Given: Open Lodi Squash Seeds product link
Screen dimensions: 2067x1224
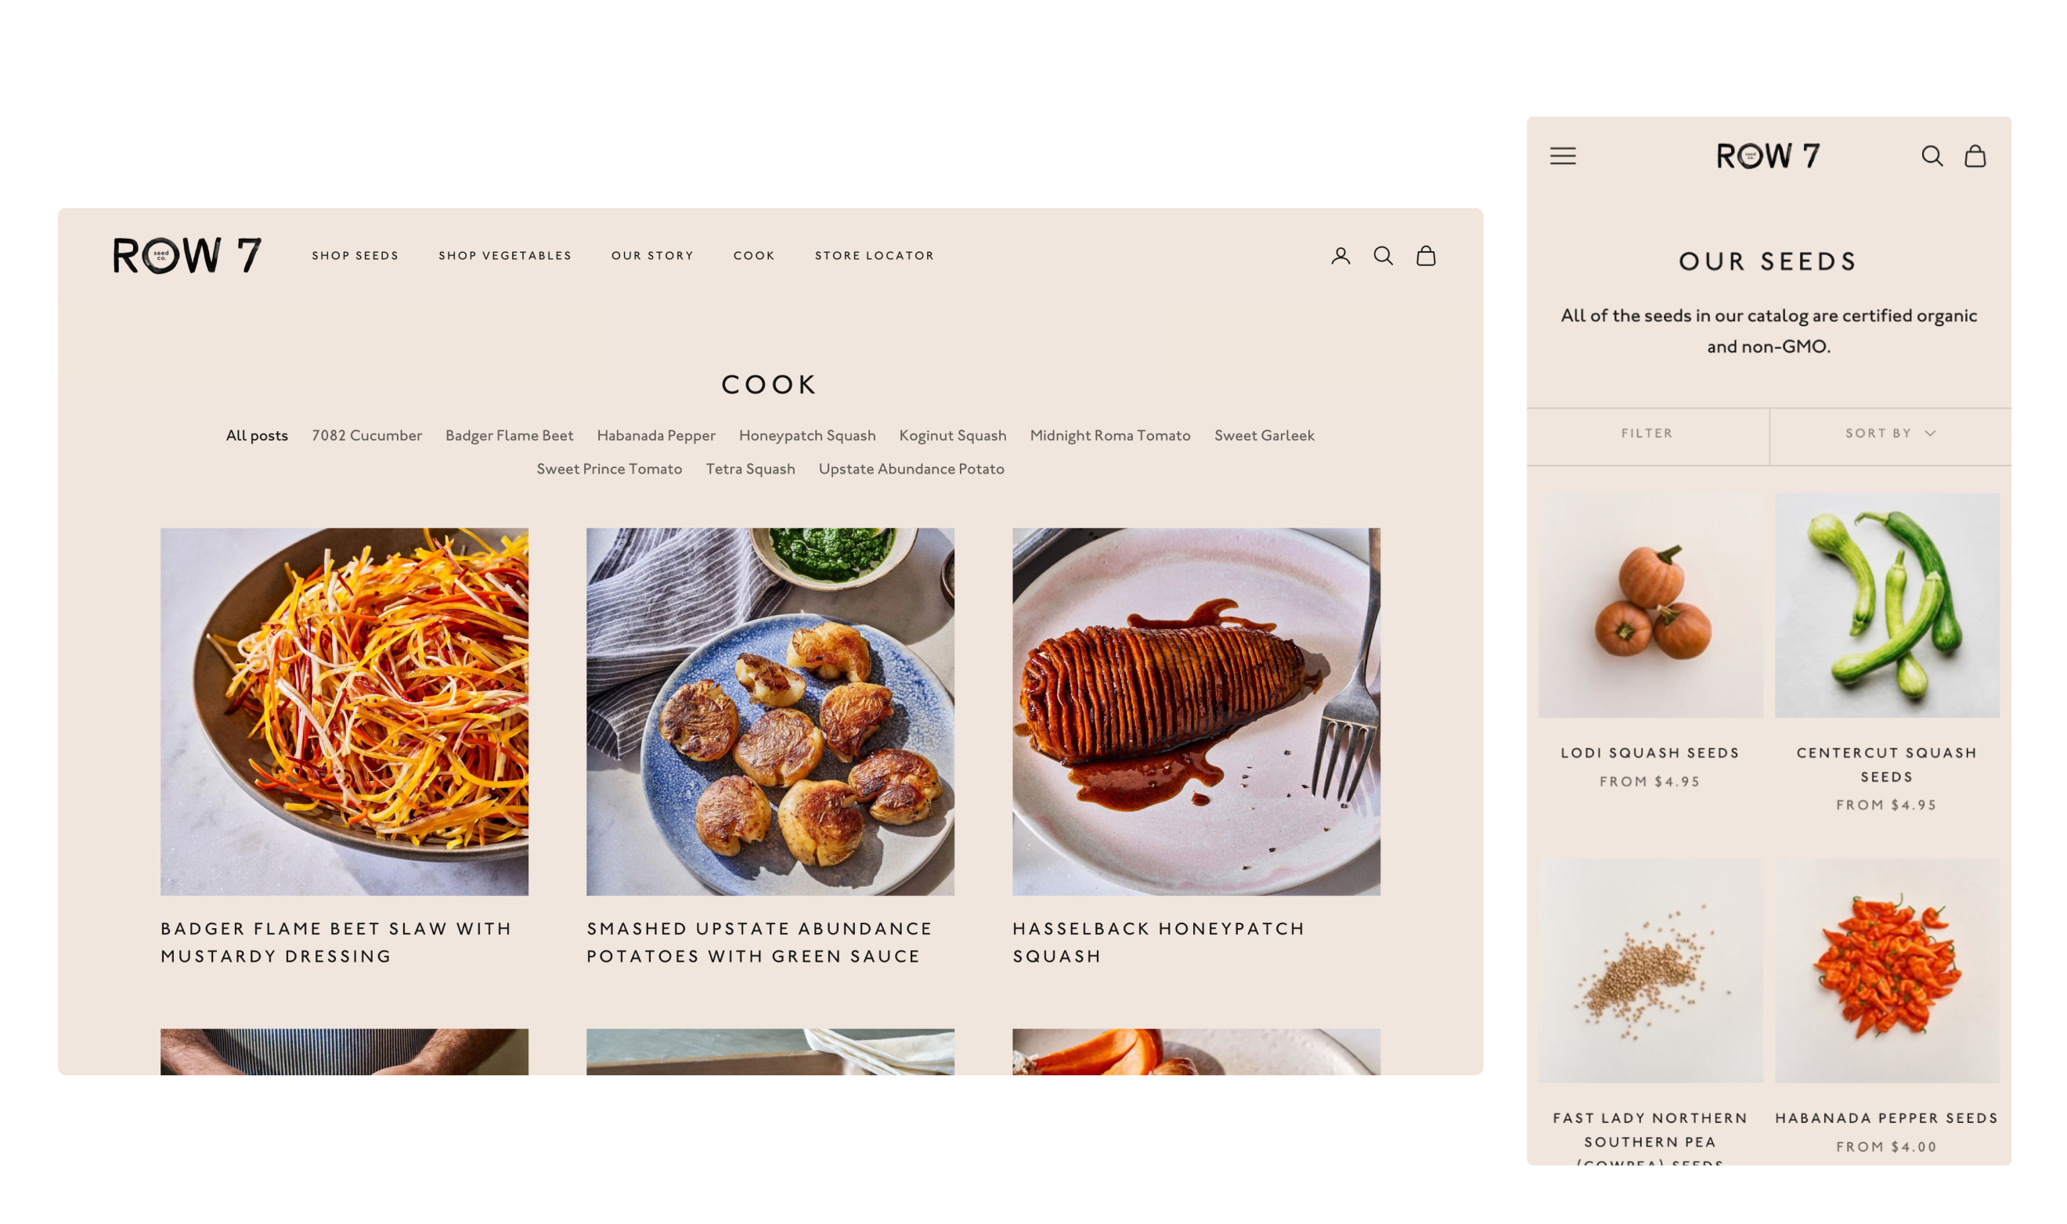Looking at the screenshot, I should pyautogui.click(x=1650, y=752).
